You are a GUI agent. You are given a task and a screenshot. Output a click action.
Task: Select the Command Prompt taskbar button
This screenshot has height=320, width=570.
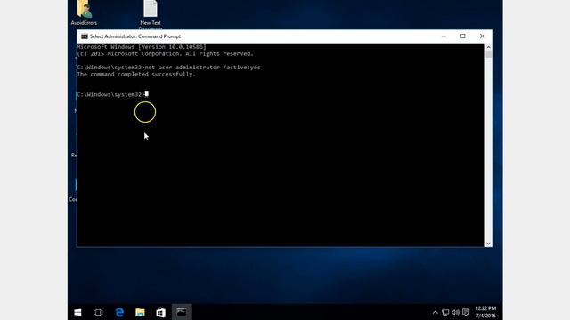point(182,312)
